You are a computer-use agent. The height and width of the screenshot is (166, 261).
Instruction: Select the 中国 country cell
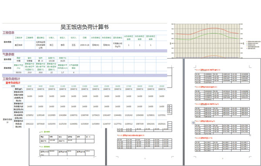(18, 61)
